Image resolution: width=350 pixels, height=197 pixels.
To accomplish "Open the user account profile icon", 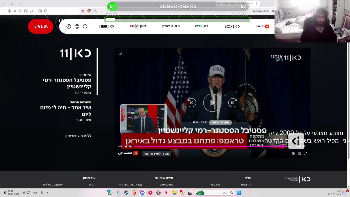I will [x=69, y=26].
